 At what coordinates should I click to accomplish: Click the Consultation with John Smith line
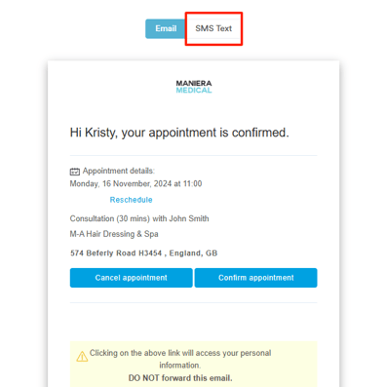coord(139,218)
